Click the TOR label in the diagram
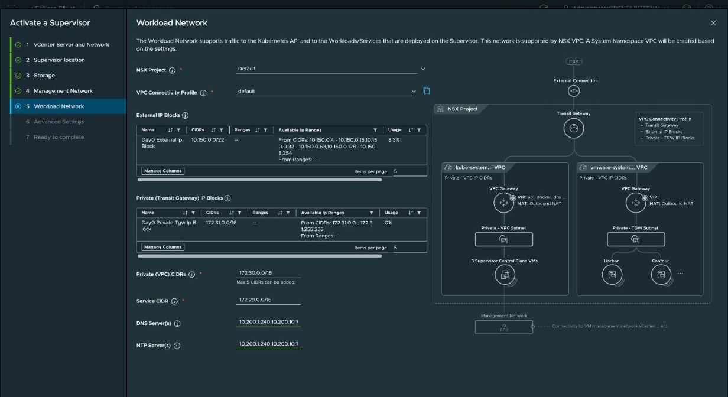 pyautogui.click(x=574, y=61)
